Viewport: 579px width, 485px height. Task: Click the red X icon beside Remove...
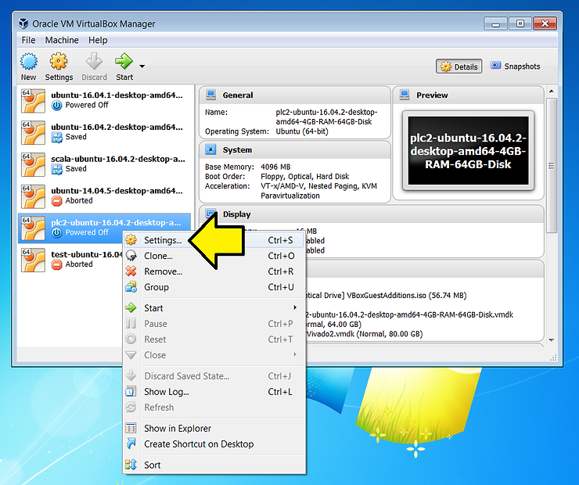[x=131, y=271]
